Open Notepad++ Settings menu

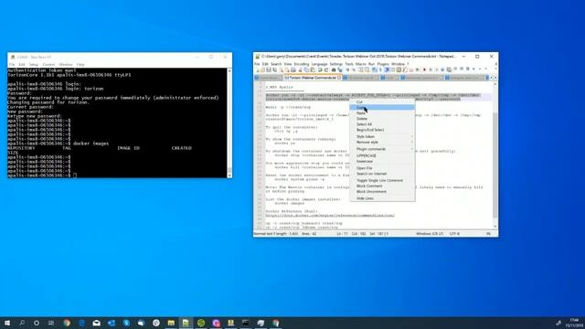point(335,64)
